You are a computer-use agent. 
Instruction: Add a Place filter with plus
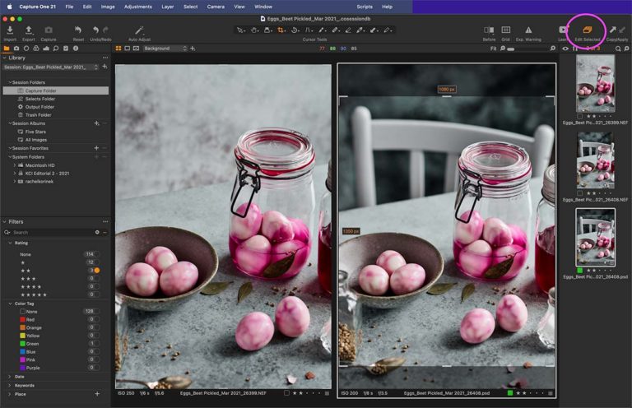(97, 393)
